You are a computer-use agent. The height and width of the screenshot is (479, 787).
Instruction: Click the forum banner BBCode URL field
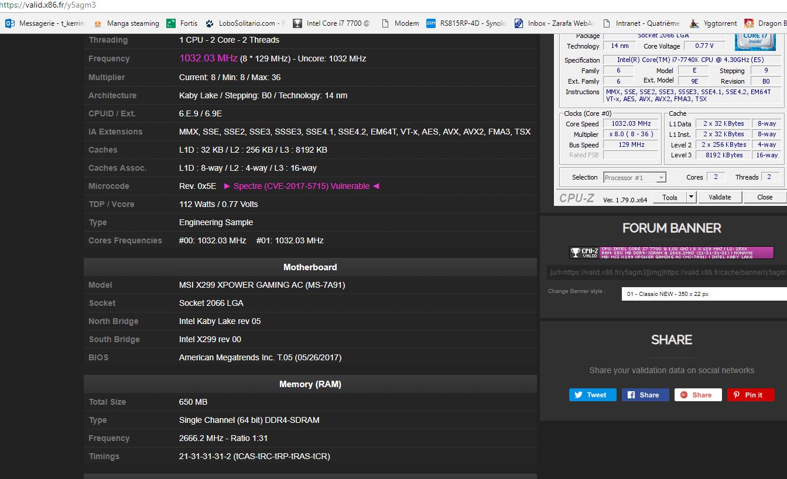pos(667,272)
